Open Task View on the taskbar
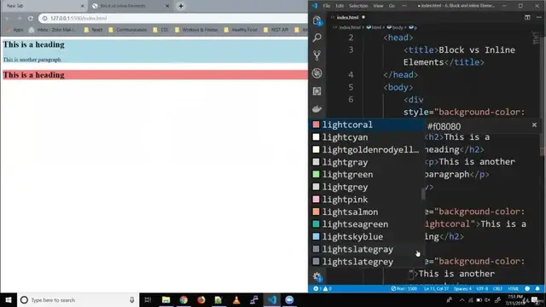 tap(148, 300)
